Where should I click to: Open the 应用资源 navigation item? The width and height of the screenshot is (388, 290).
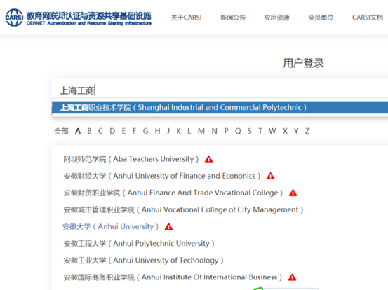click(x=276, y=18)
